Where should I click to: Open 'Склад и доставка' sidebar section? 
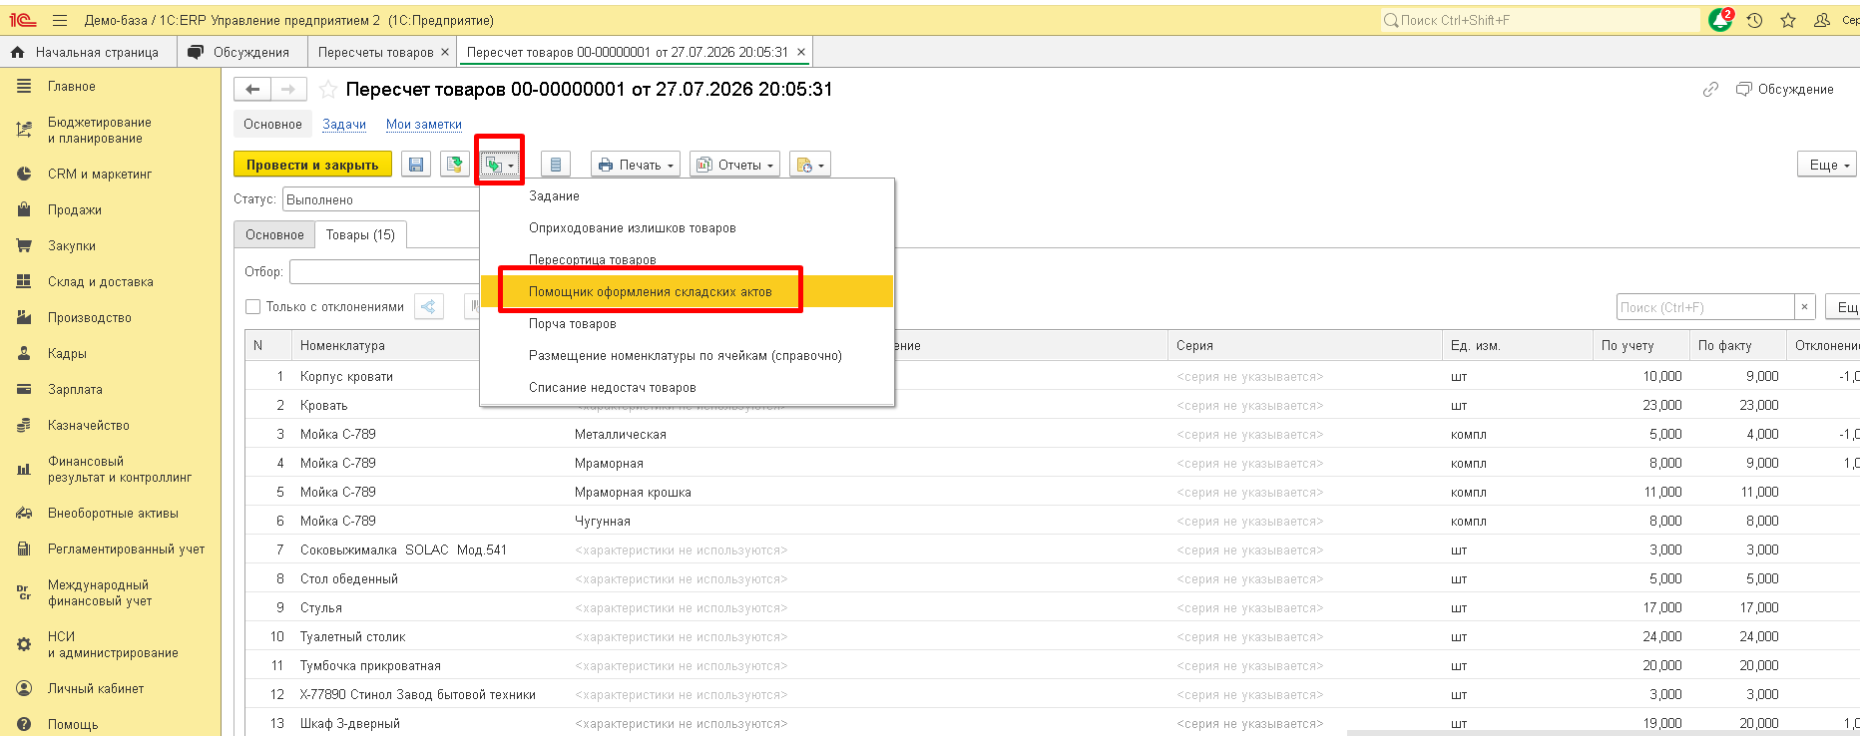click(101, 282)
